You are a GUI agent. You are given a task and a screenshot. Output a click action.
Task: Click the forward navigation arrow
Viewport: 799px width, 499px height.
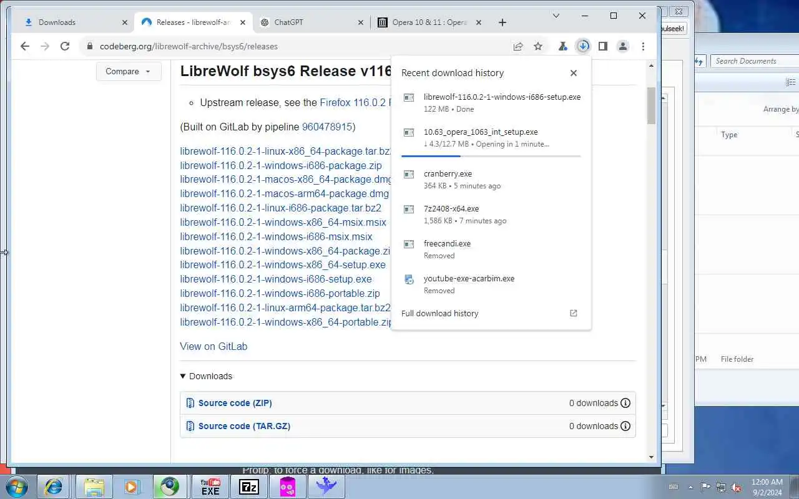(45, 46)
